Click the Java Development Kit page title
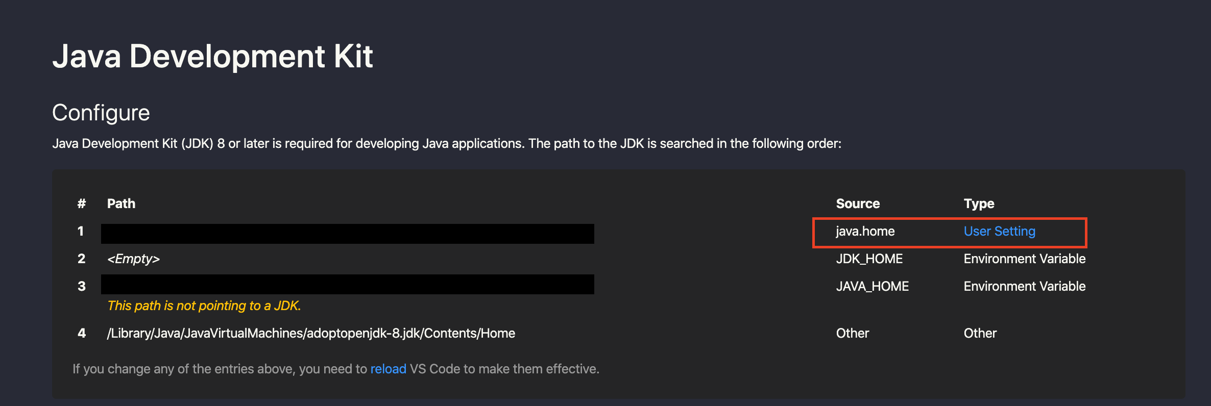 tap(212, 56)
